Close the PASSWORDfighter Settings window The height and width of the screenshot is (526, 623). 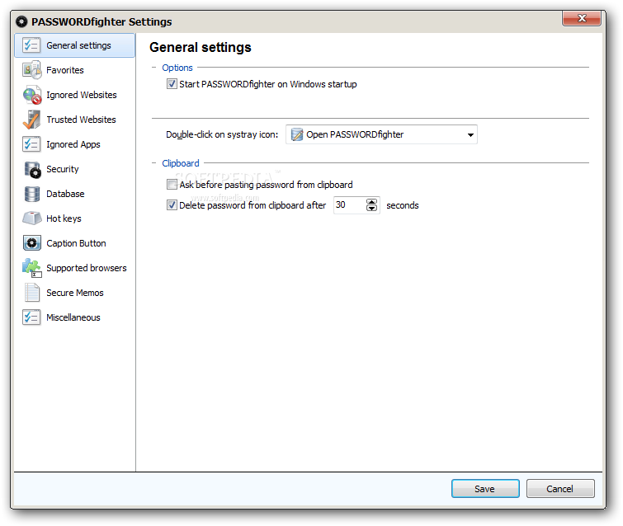[x=582, y=18]
